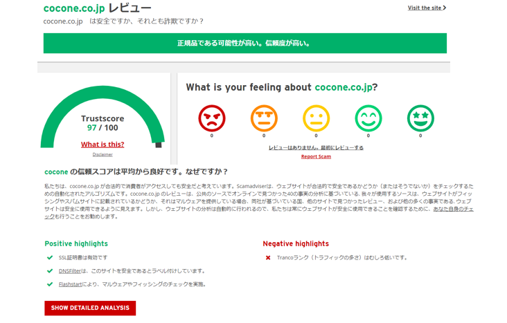
Task: Click the Report Scam link
Action: click(x=316, y=156)
